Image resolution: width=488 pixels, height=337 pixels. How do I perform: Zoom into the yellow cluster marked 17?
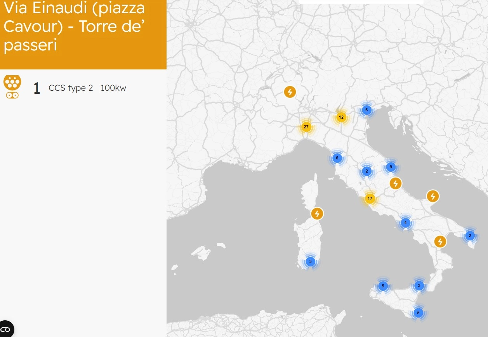(370, 199)
